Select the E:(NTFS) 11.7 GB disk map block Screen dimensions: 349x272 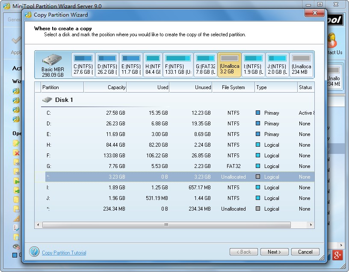coord(131,65)
